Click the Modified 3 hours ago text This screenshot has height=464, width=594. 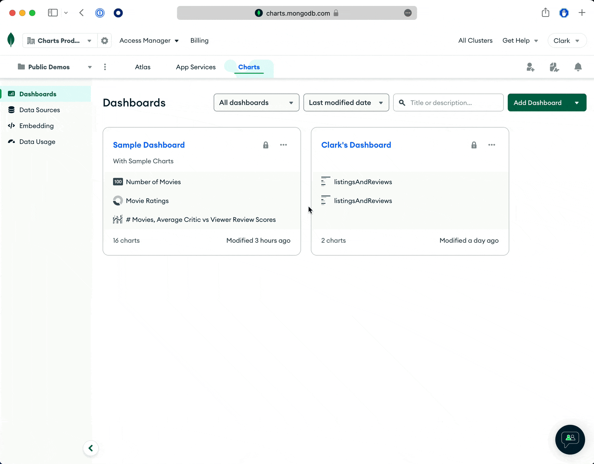258,240
